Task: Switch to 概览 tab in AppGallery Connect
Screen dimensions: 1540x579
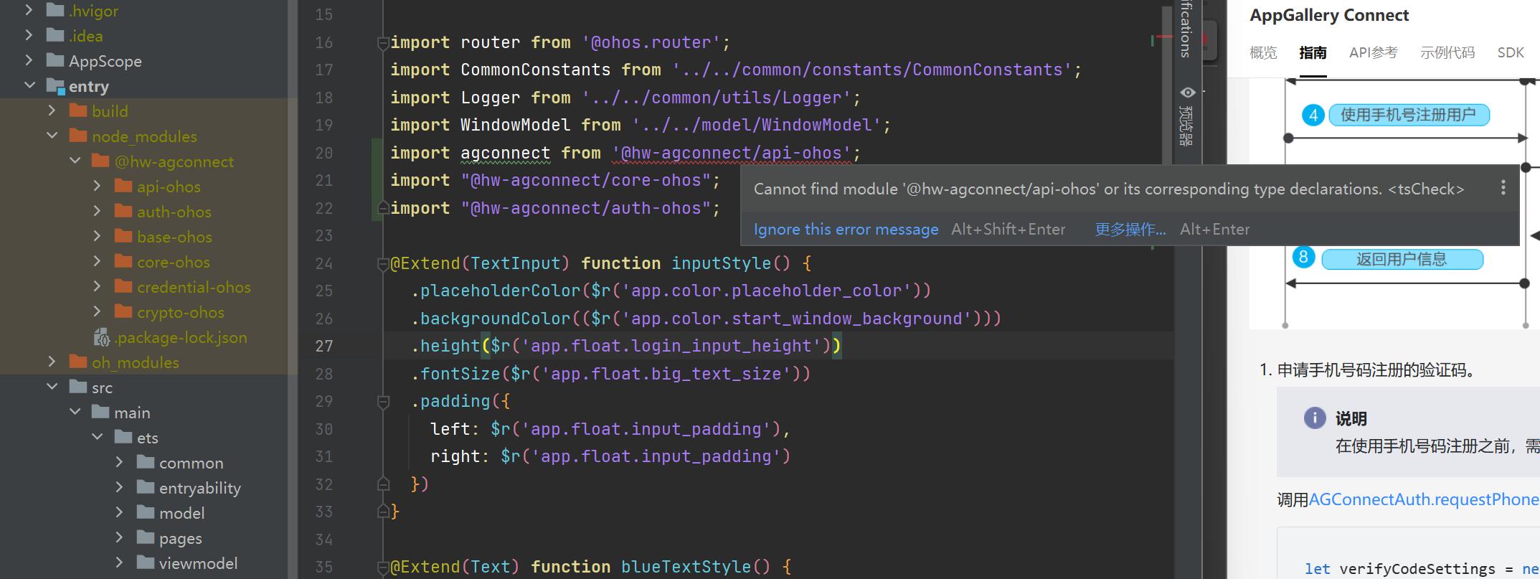Action: (1263, 52)
